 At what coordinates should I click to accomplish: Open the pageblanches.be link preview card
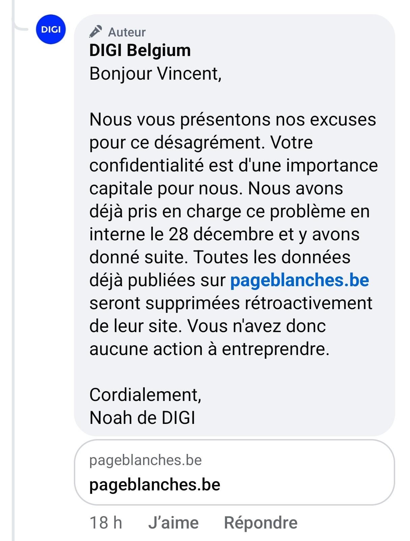pyautogui.click(x=235, y=472)
